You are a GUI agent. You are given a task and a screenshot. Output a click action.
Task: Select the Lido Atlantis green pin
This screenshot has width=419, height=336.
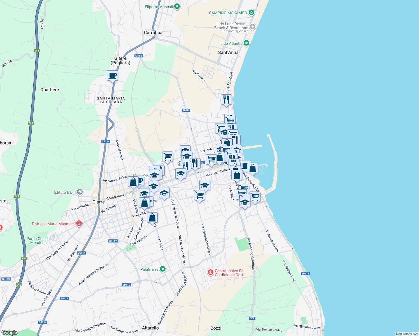point(246,43)
